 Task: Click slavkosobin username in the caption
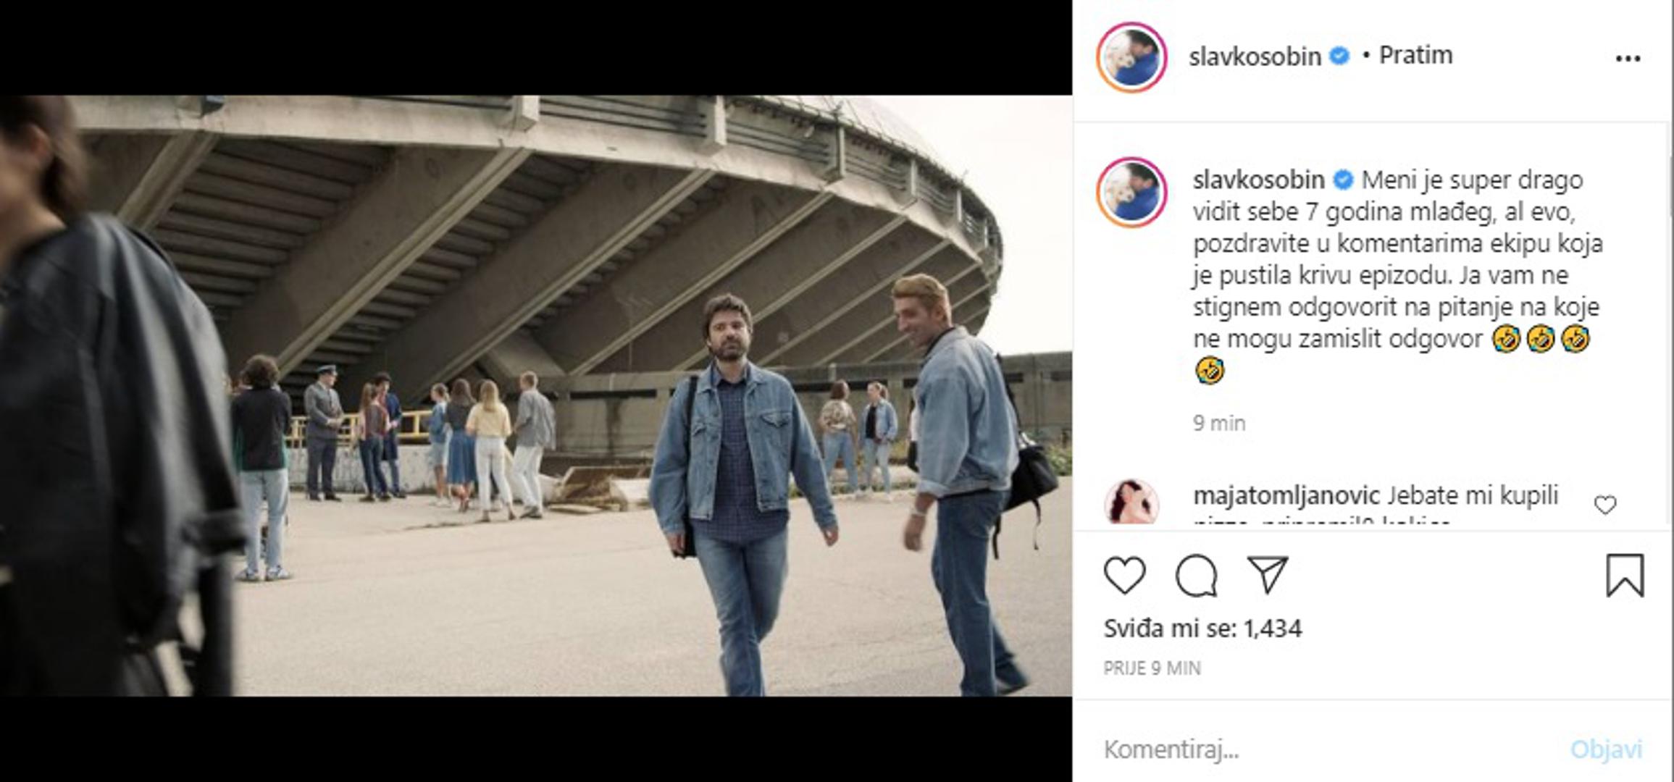[1258, 180]
